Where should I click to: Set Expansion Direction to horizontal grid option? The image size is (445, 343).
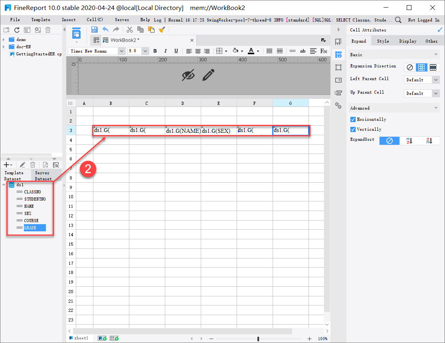click(433, 67)
